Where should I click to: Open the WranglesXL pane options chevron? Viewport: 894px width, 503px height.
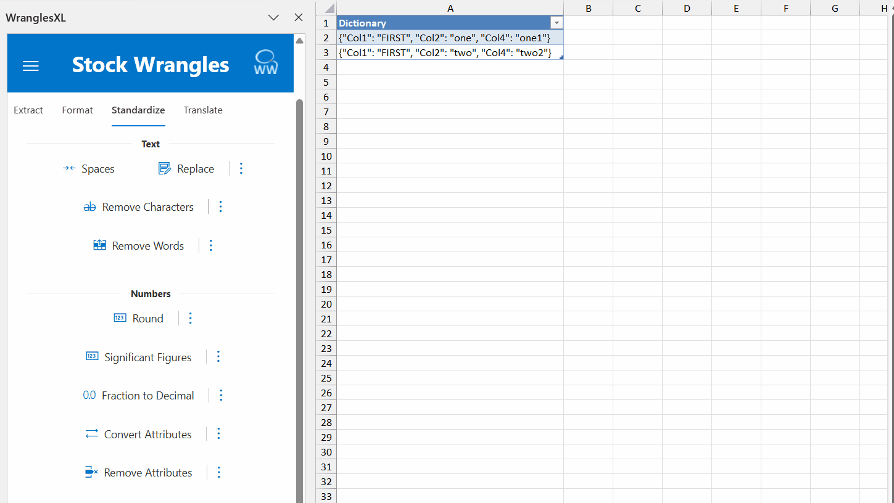(x=274, y=18)
